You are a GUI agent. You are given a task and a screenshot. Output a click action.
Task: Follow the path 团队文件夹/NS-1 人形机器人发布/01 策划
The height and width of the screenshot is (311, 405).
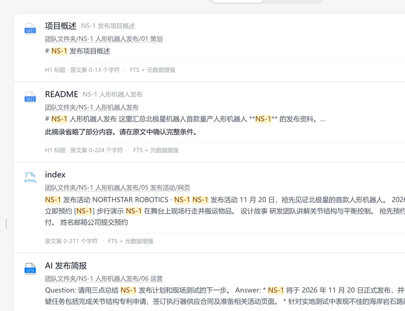(x=104, y=39)
